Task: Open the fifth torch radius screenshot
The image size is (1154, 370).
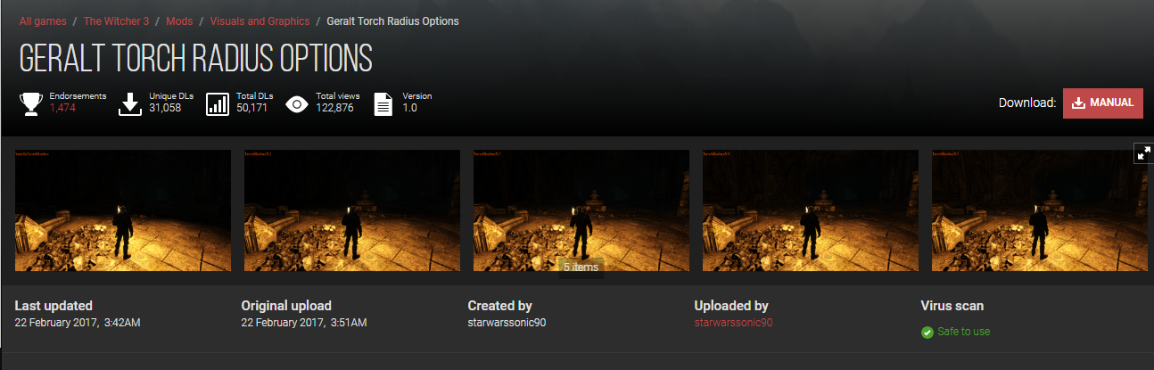Action: (1040, 210)
